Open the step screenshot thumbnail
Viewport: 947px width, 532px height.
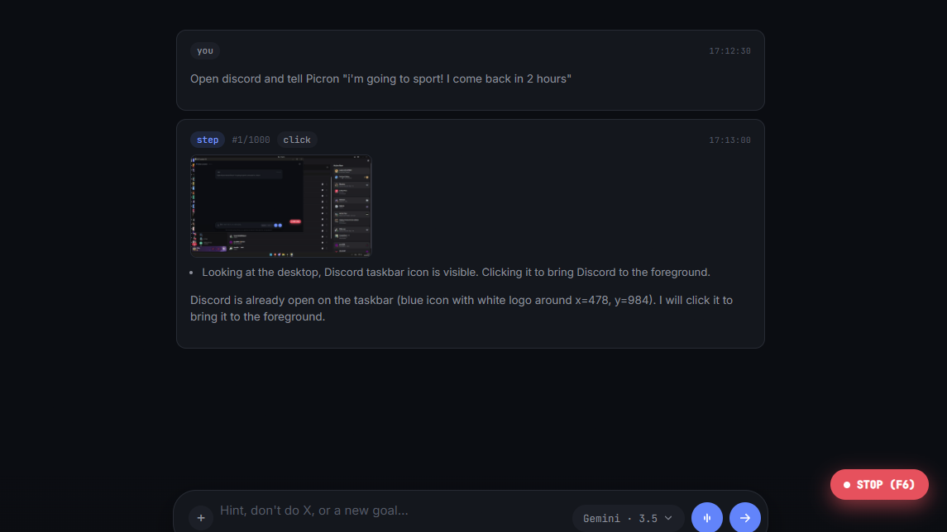pos(281,207)
